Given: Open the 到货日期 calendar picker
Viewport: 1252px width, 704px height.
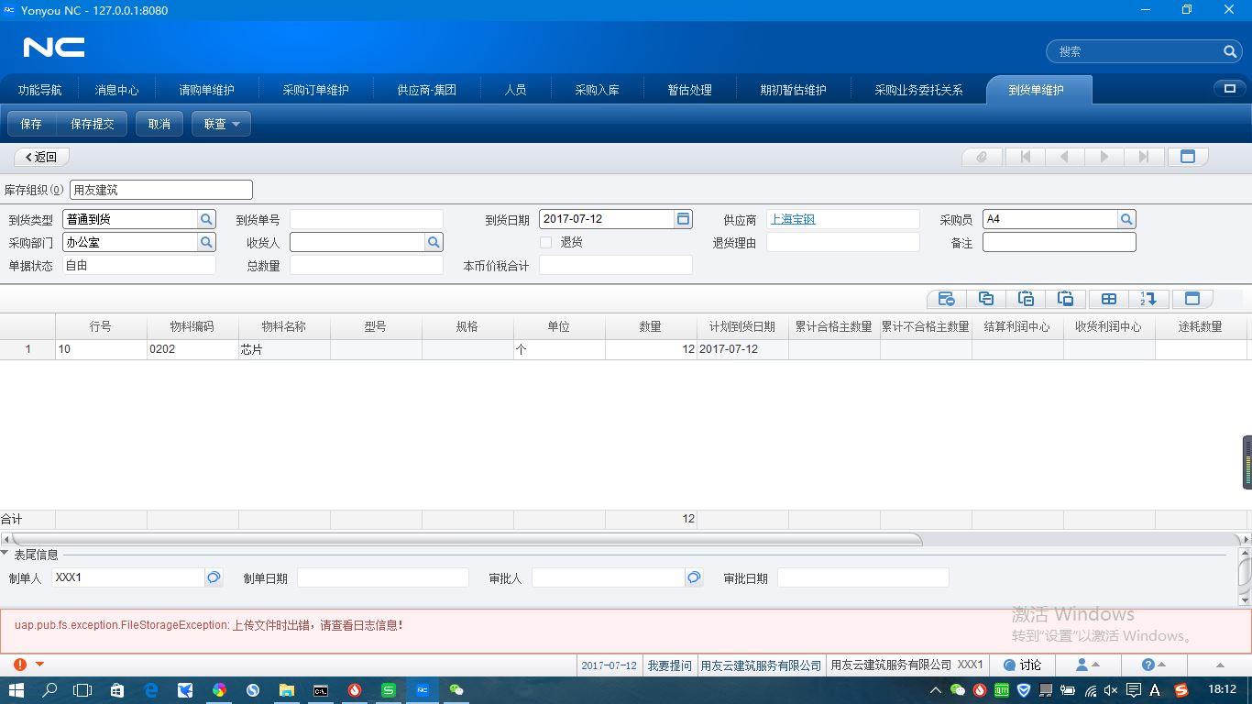Looking at the screenshot, I should point(683,219).
